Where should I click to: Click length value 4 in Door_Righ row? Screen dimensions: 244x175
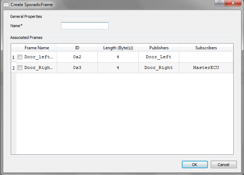tap(118, 67)
